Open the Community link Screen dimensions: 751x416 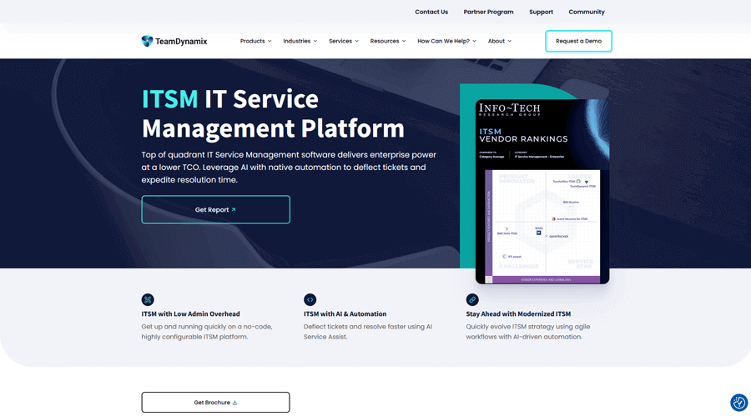587,12
